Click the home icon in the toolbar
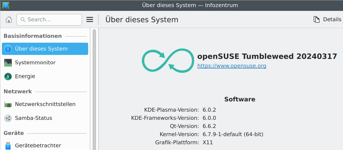The width and height of the screenshot is (343, 150). coord(9,20)
